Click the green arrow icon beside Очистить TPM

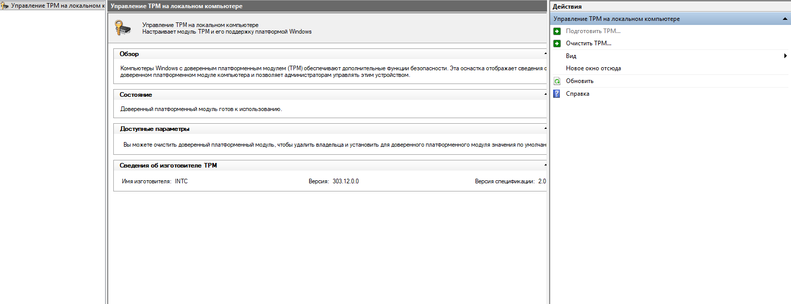click(x=557, y=43)
